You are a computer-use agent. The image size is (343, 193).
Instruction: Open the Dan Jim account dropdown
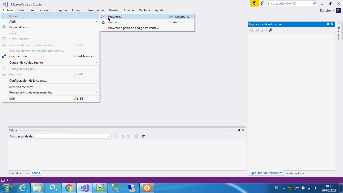[x=327, y=11]
